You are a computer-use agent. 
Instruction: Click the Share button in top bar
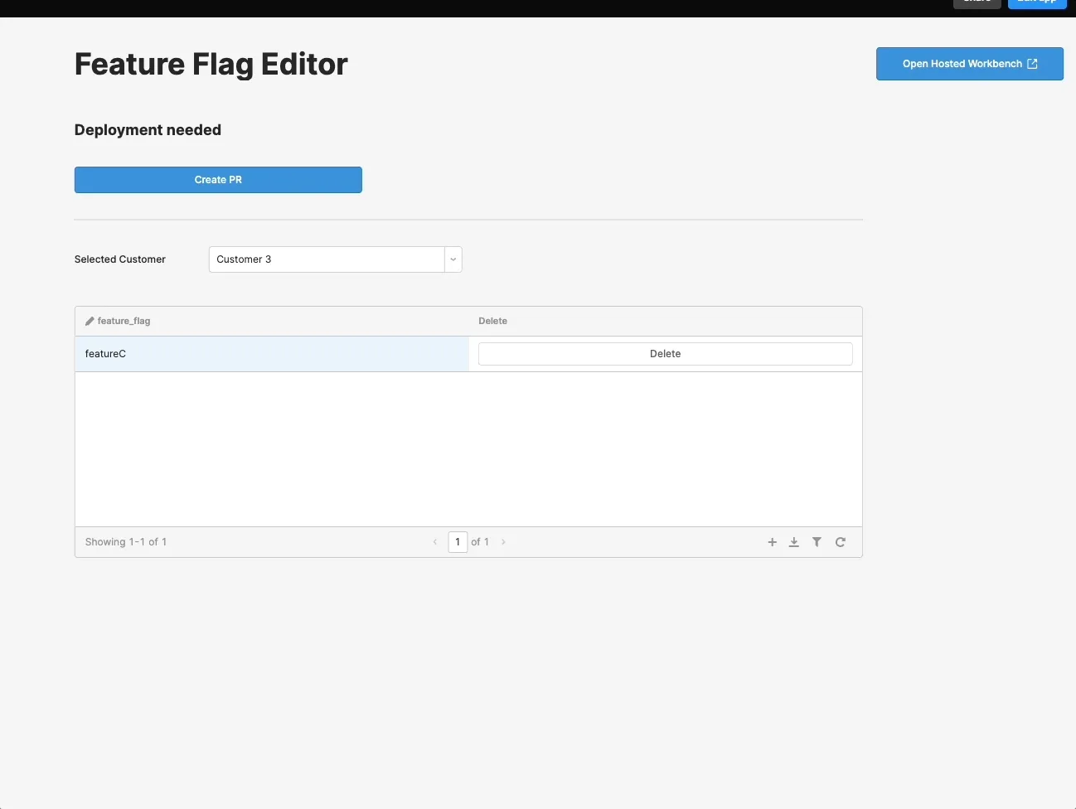pyautogui.click(x=976, y=2)
